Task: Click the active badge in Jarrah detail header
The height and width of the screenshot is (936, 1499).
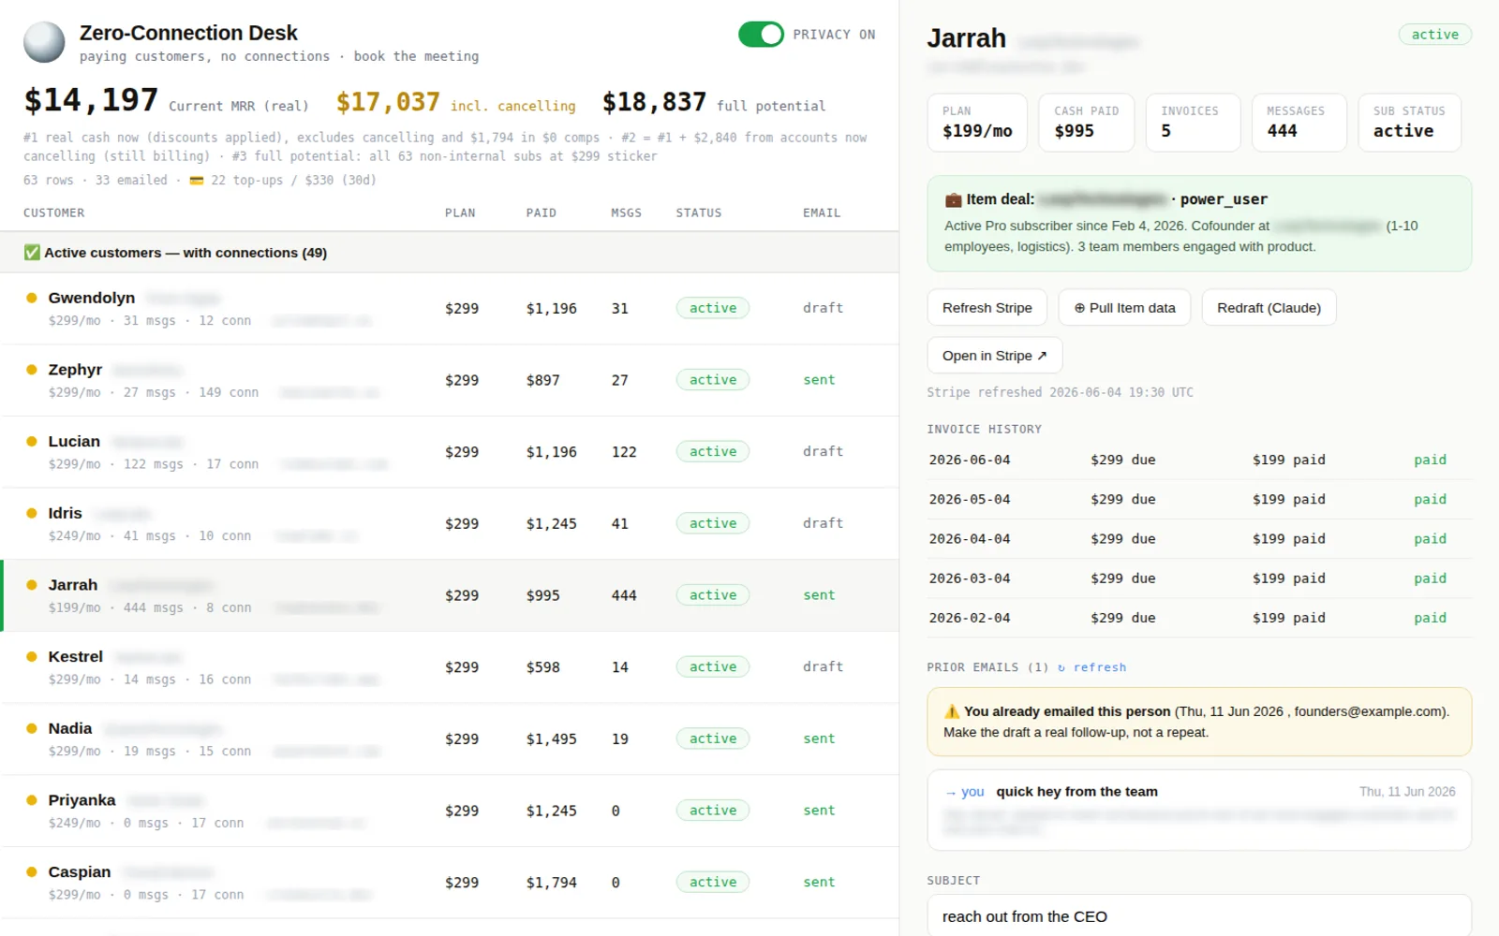Action: pyautogui.click(x=1435, y=35)
